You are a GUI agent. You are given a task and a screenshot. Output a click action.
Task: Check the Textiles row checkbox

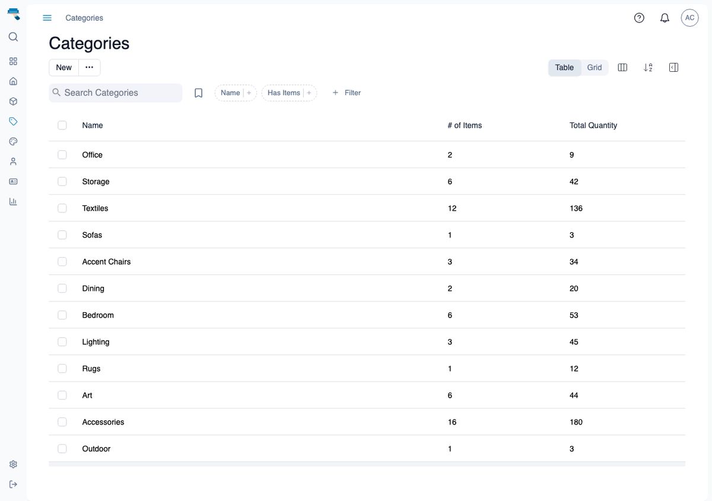tap(62, 208)
